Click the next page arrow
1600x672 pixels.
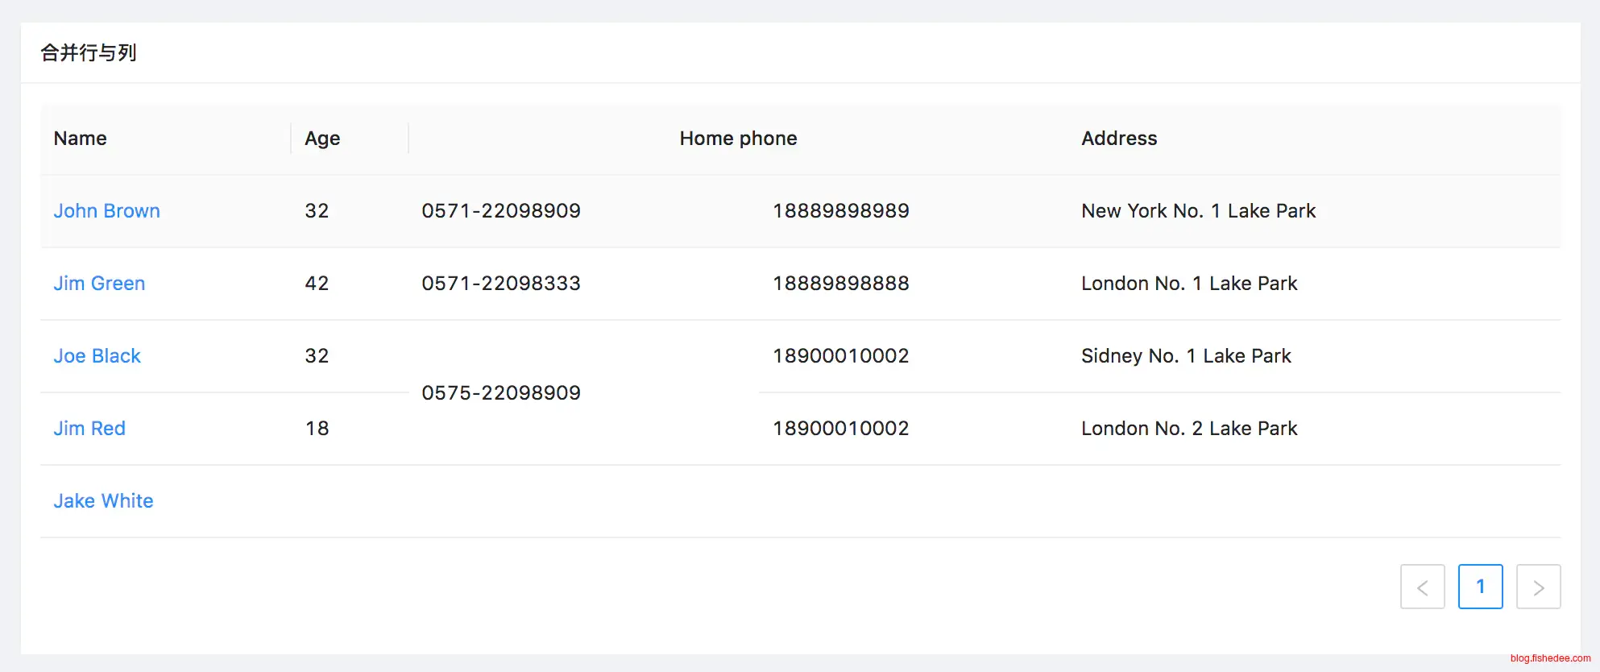pyautogui.click(x=1538, y=587)
